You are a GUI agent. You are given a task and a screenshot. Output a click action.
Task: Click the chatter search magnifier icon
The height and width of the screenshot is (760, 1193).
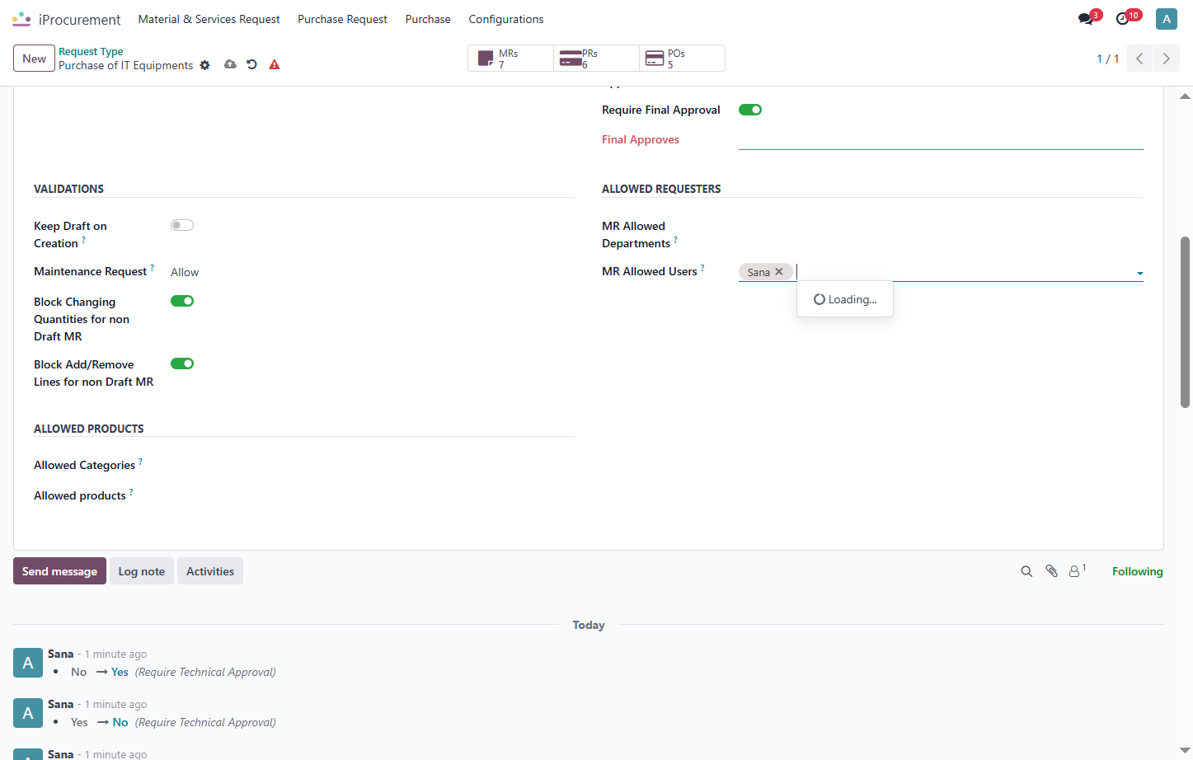click(x=1026, y=571)
